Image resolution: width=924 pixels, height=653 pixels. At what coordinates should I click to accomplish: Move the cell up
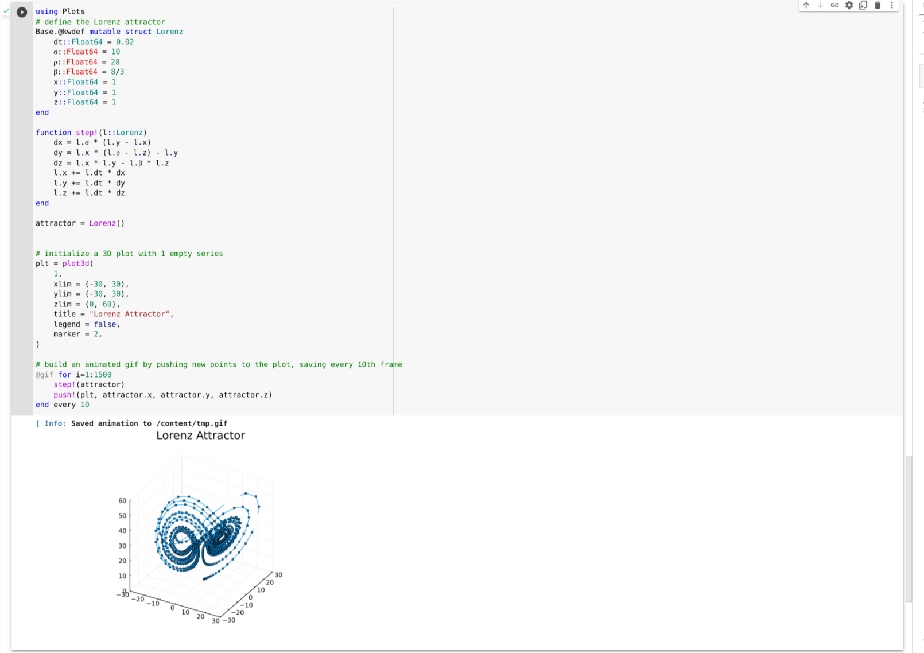[x=806, y=5]
